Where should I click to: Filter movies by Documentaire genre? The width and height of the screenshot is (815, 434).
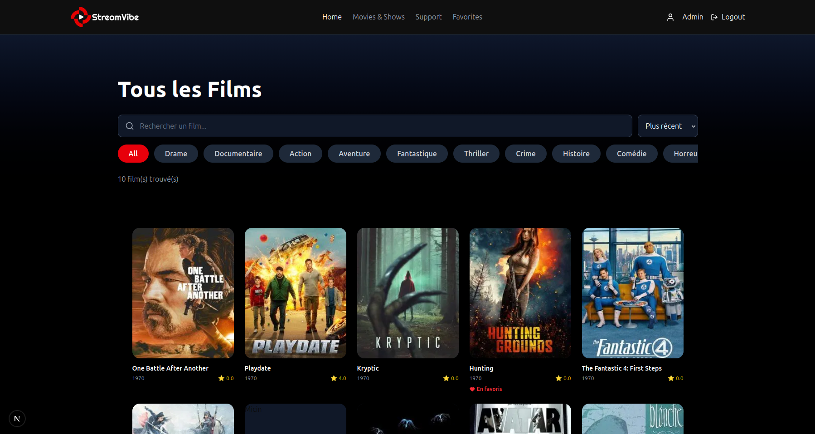(238, 154)
